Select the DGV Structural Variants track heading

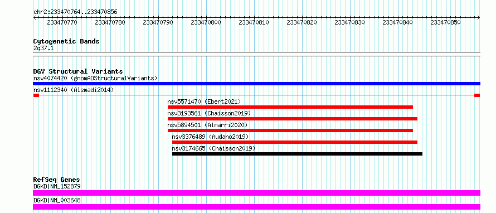click(x=78, y=71)
